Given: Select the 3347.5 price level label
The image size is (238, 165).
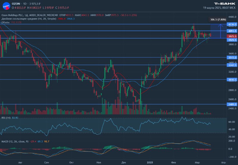Looking at the screenshot, I should [232, 65].
